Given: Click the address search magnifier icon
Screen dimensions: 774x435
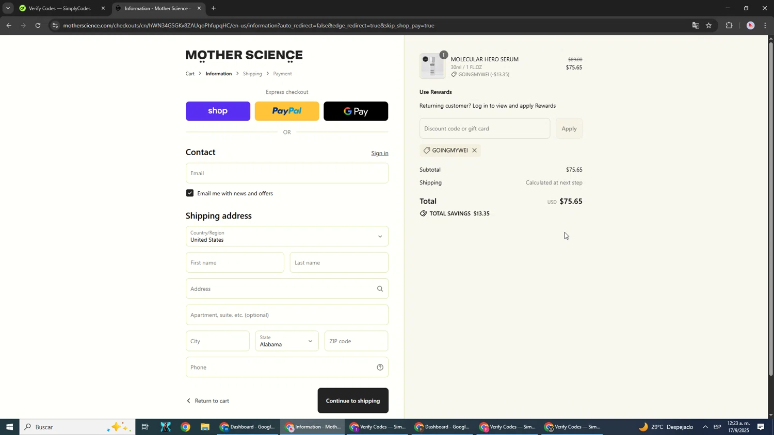Looking at the screenshot, I should 380,289.
